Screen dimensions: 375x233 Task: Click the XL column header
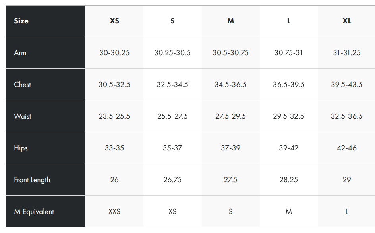tap(347, 21)
